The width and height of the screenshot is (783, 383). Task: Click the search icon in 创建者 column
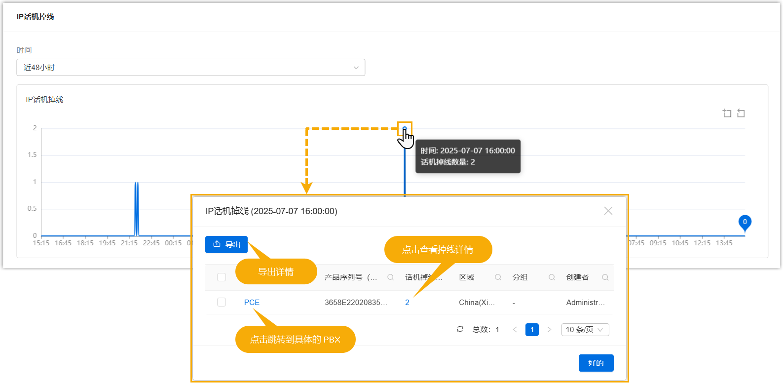605,277
